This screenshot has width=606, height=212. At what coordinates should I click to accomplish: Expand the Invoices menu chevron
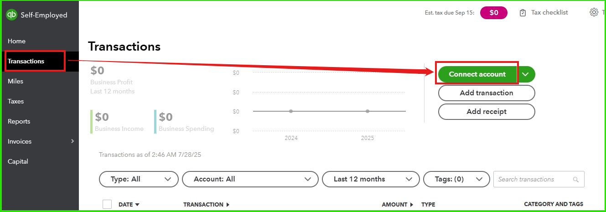tap(72, 141)
